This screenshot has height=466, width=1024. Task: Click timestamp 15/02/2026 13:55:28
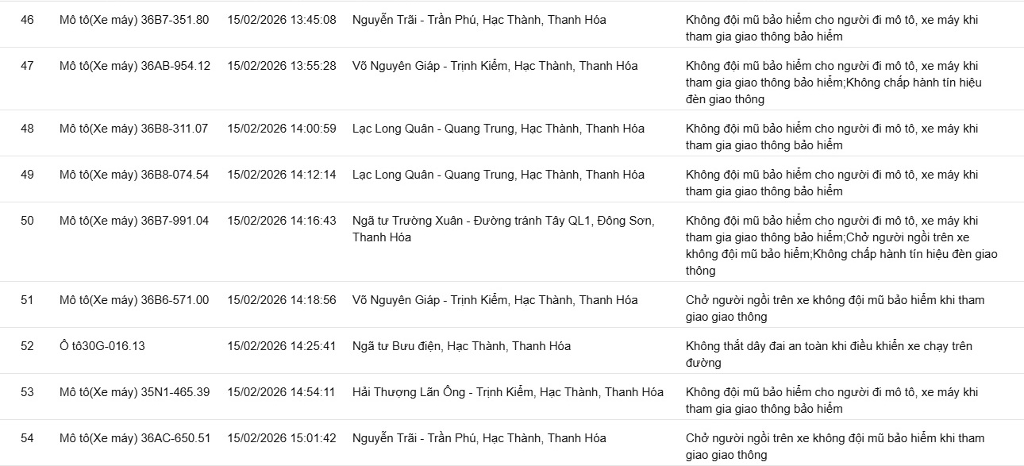pyautogui.click(x=282, y=66)
